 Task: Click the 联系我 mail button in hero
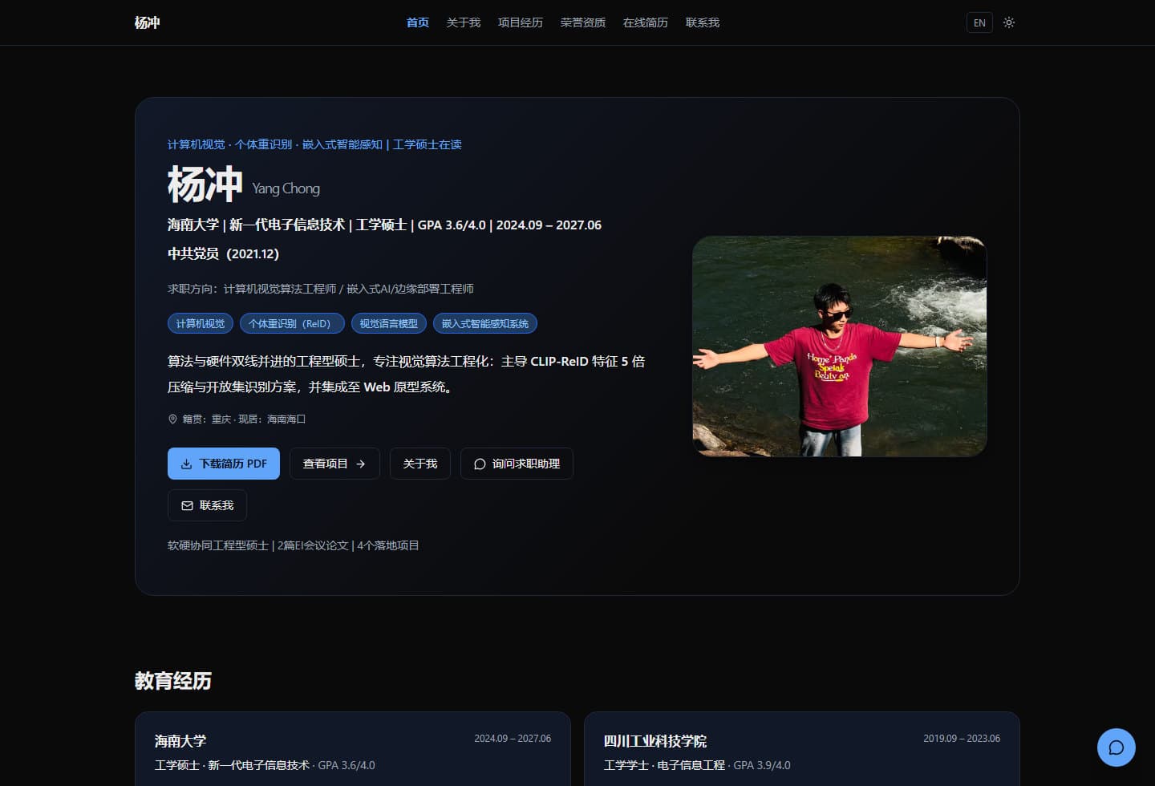207,505
